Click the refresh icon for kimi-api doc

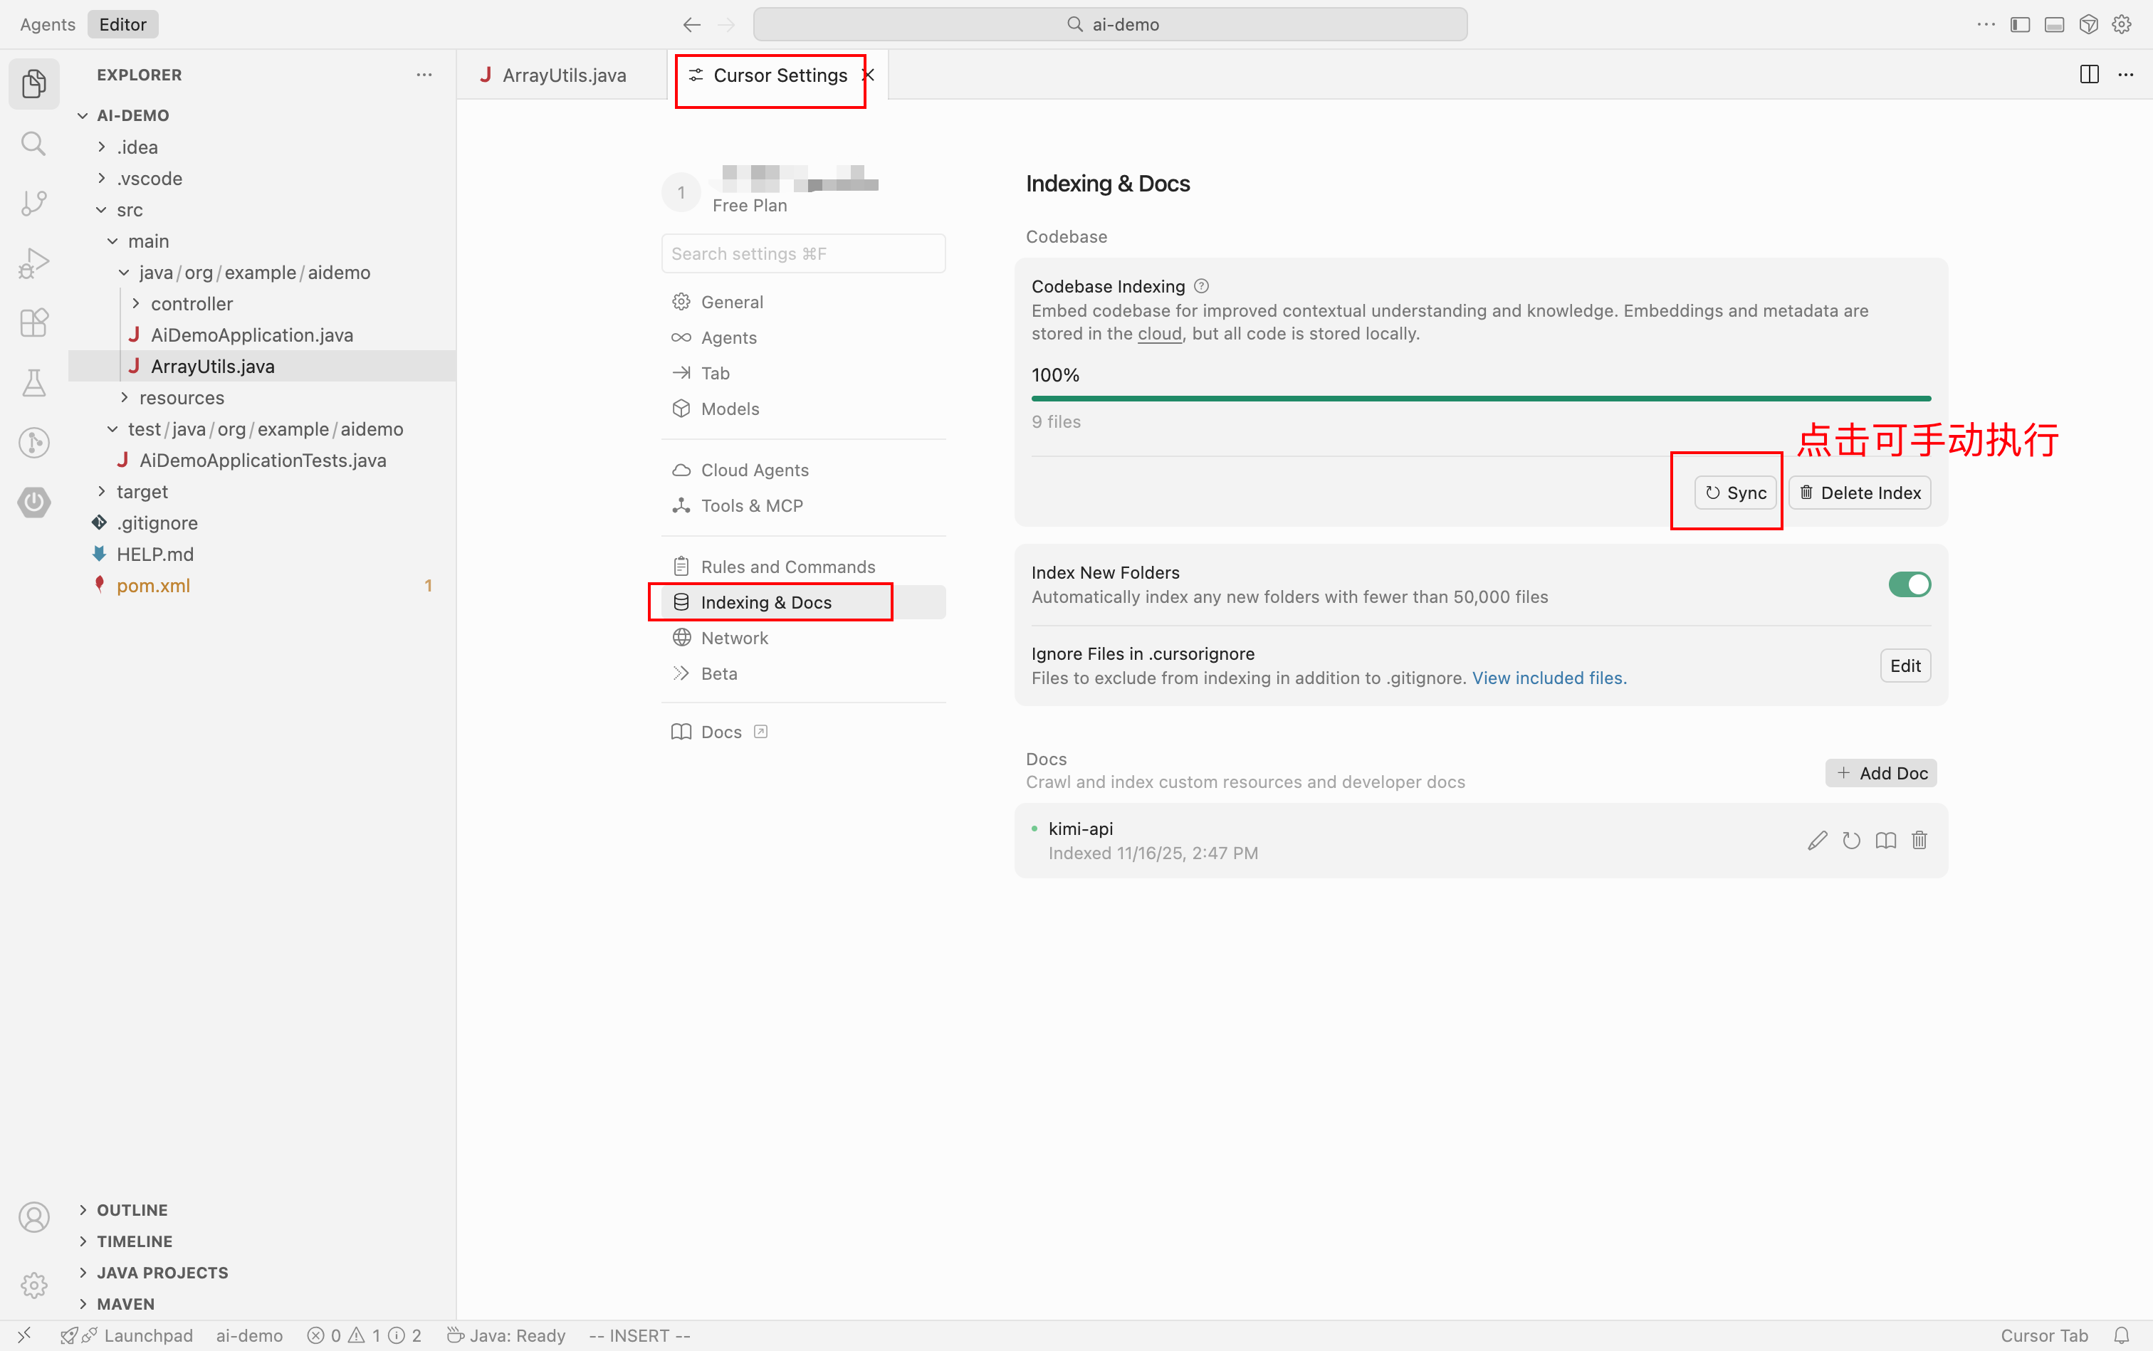[1851, 841]
